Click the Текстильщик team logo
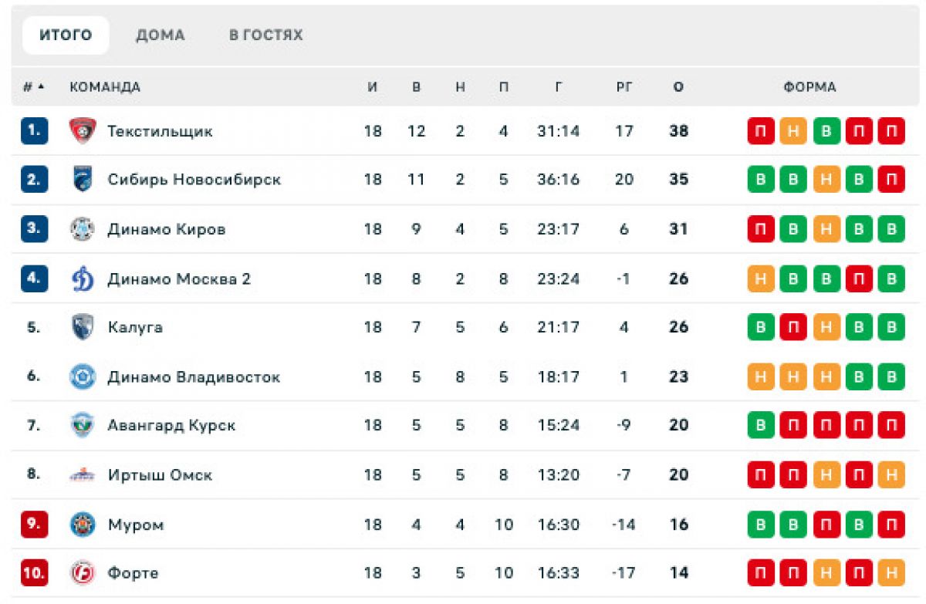The height and width of the screenshot is (604, 926). pos(83,130)
